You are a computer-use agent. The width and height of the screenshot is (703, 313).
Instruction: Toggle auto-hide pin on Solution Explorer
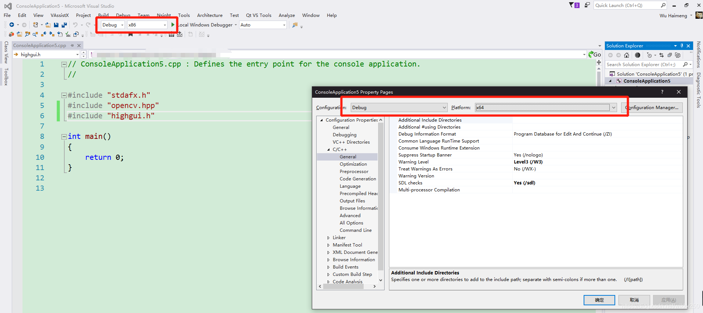[x=682, y=46]
